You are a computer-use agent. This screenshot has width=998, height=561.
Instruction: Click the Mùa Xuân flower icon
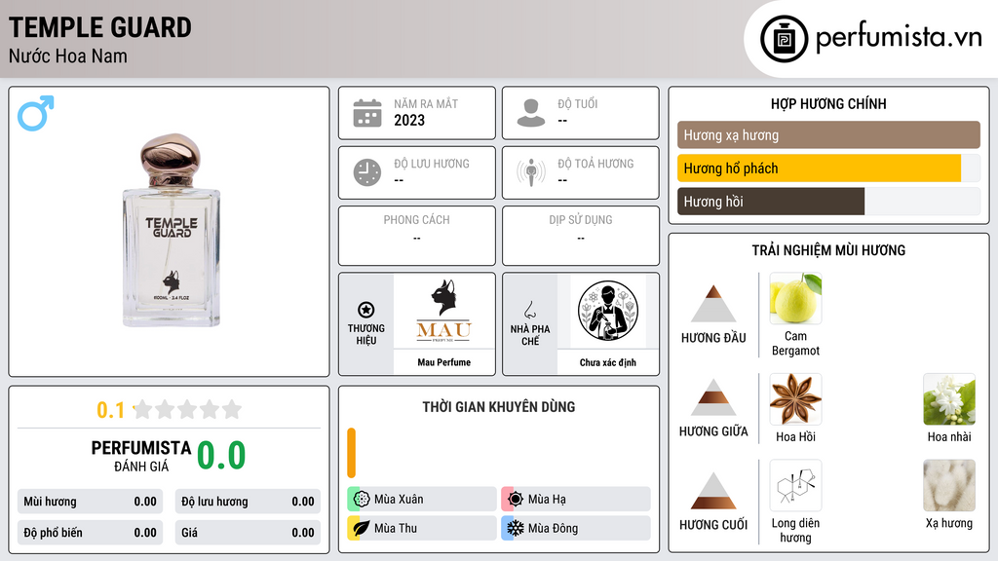(361, 499)
